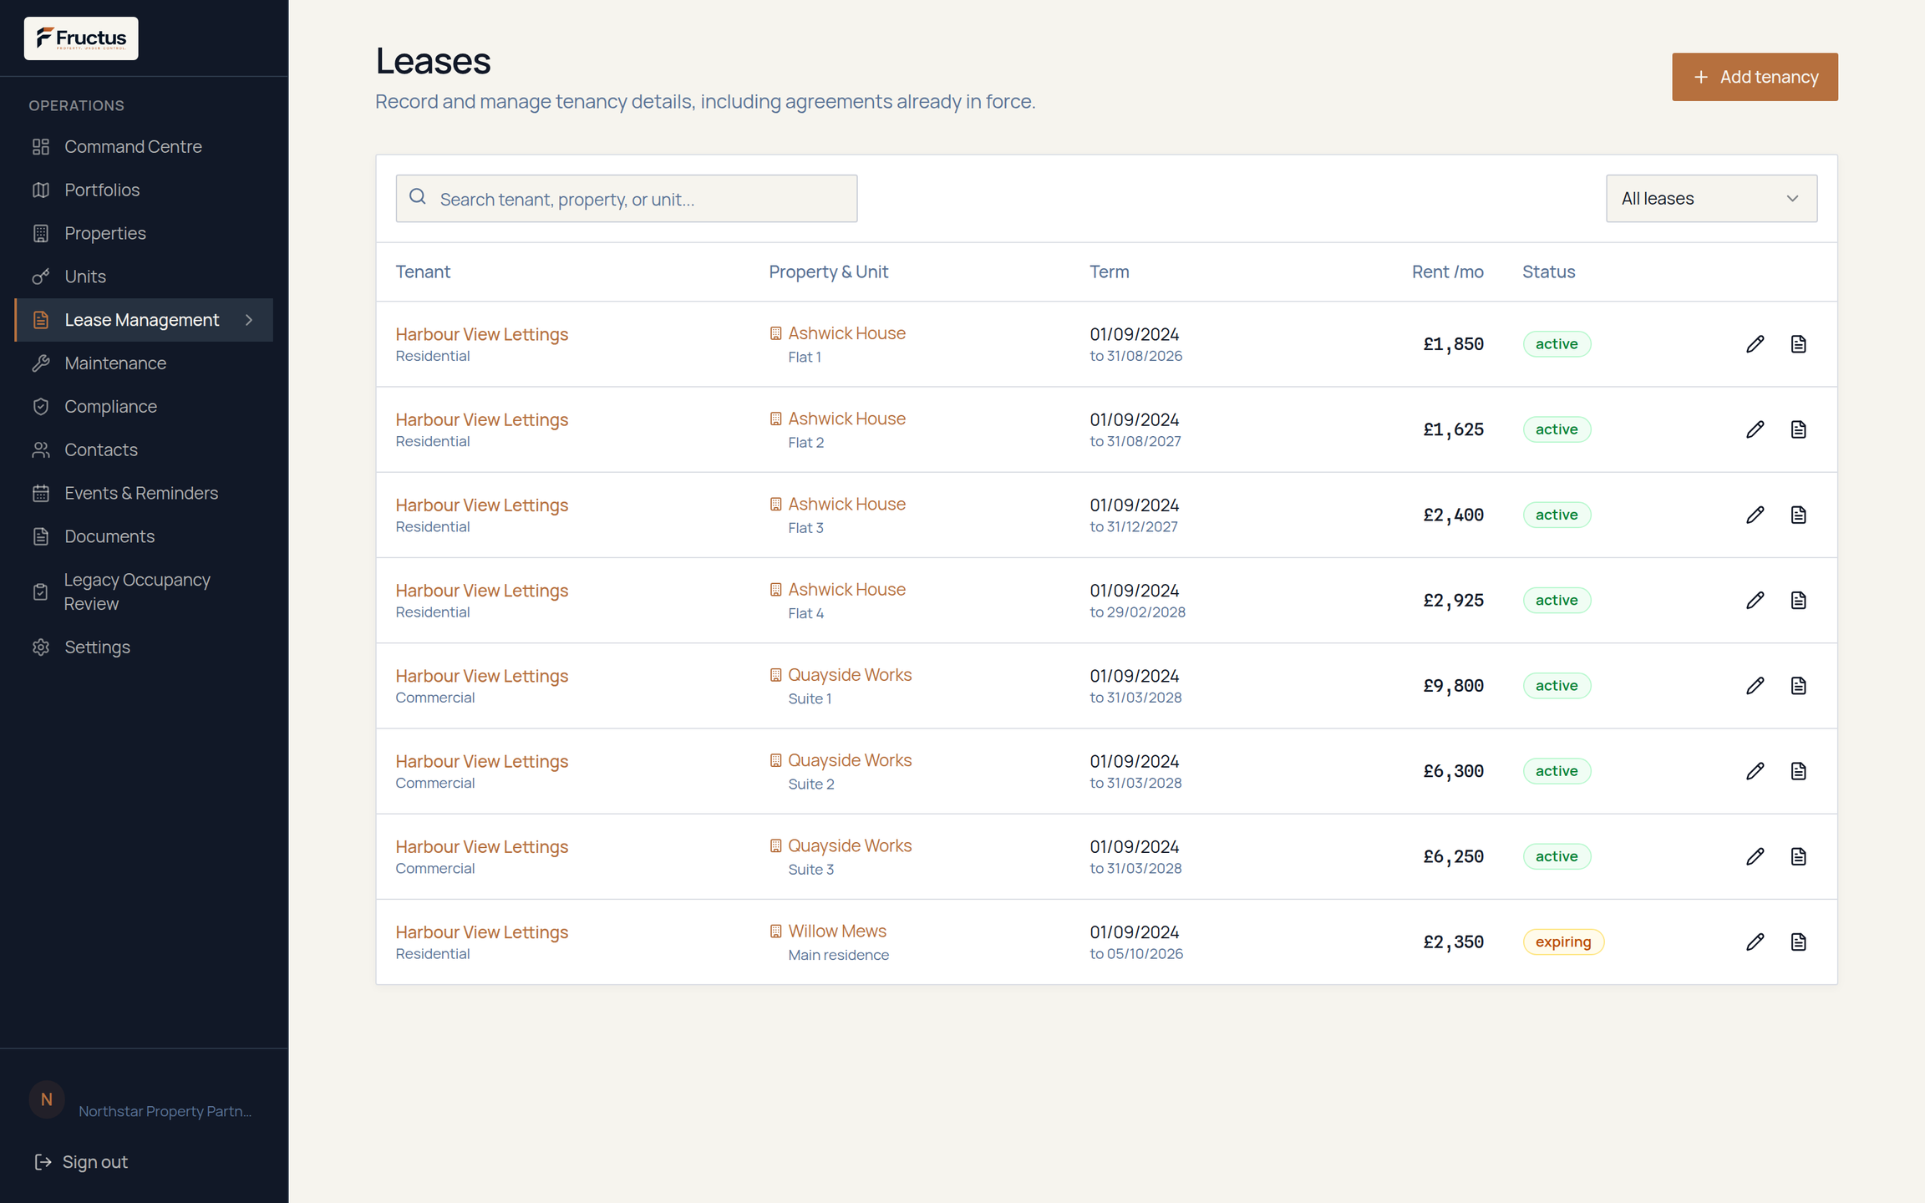Sign out of the application

[81, 1162]
